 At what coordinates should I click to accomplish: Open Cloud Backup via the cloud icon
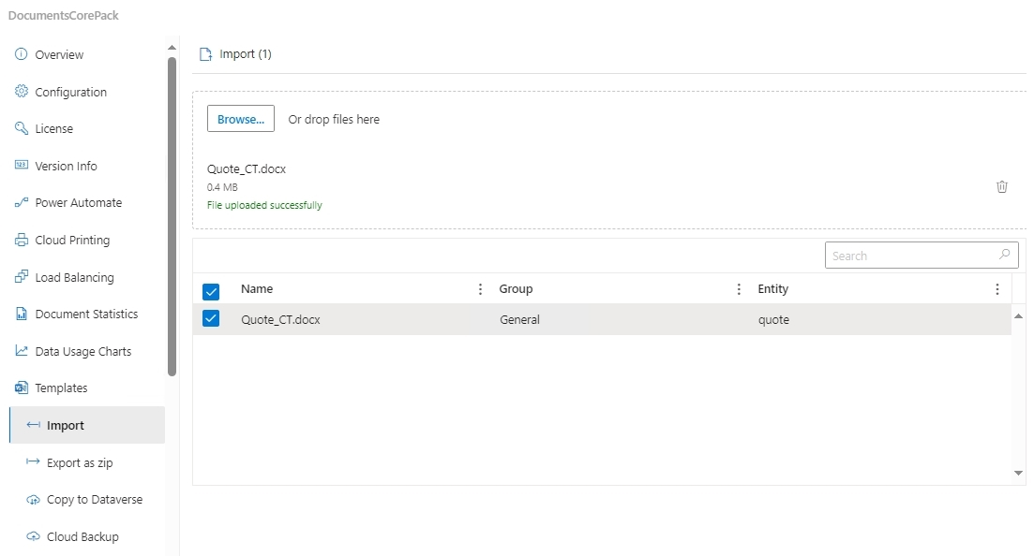[x=33, y=536]
